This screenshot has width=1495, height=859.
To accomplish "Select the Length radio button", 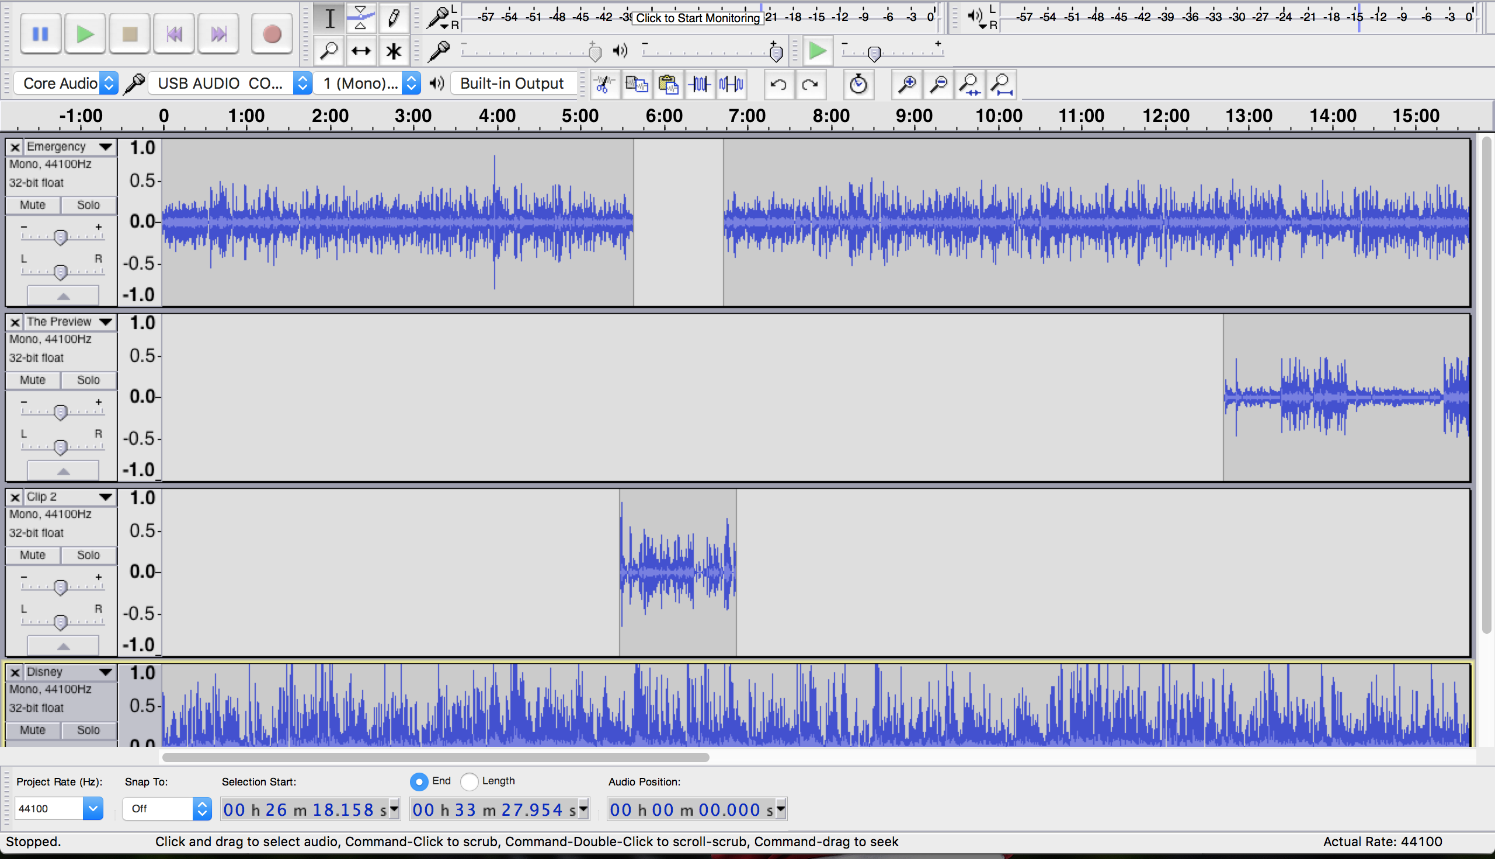I will click(469, 782).
